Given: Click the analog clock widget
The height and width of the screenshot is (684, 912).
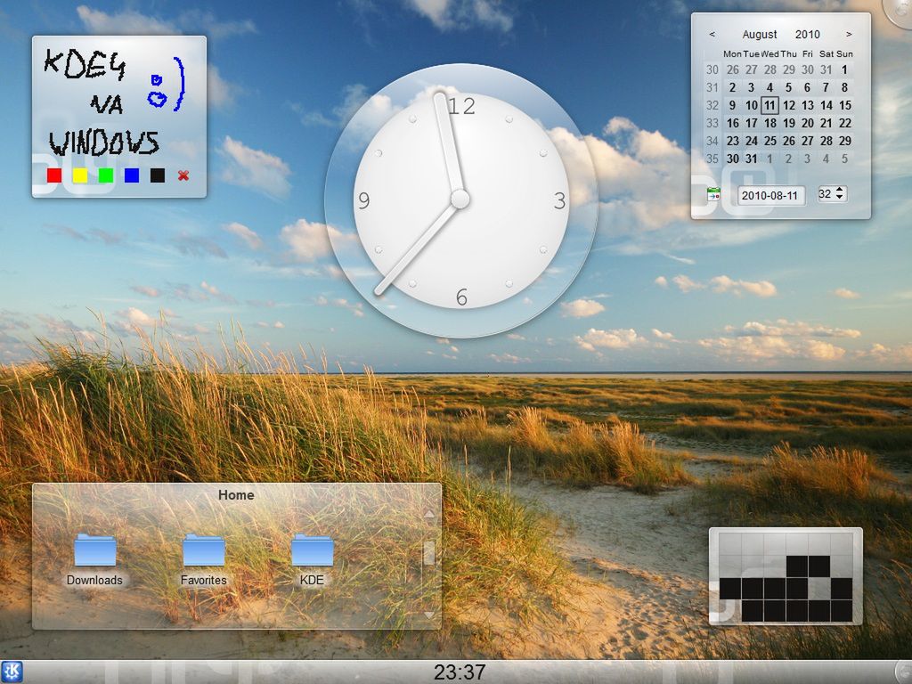Looking at the screenshot, I should 460,200.
